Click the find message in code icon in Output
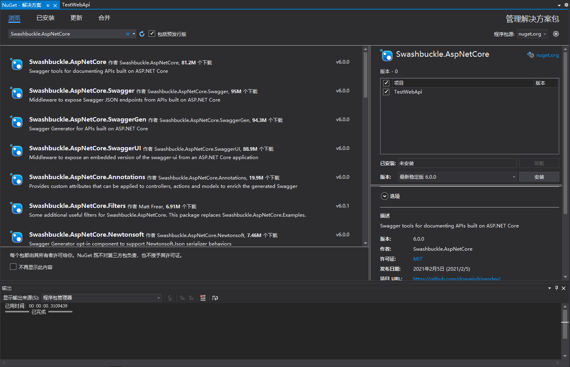The image size is (570, 367). (171, 298)
